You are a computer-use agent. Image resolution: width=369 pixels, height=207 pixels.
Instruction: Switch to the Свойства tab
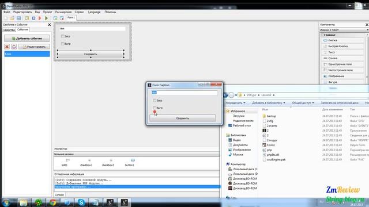coord(9,30)
